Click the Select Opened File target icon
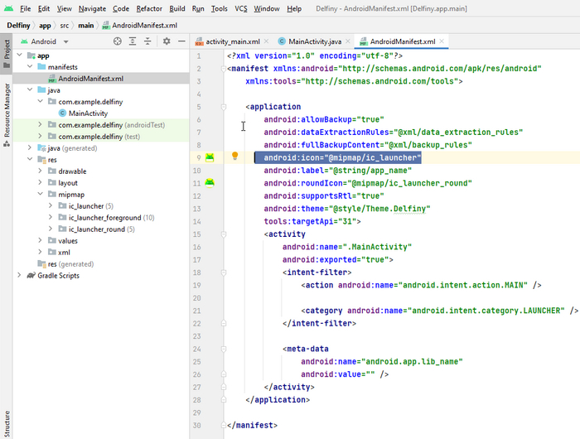The image size is (580, 439). 117,41
